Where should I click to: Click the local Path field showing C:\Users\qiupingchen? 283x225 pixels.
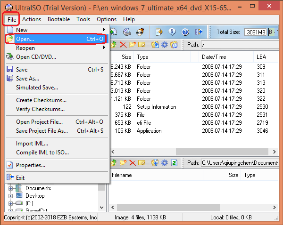tap(240, 163)
